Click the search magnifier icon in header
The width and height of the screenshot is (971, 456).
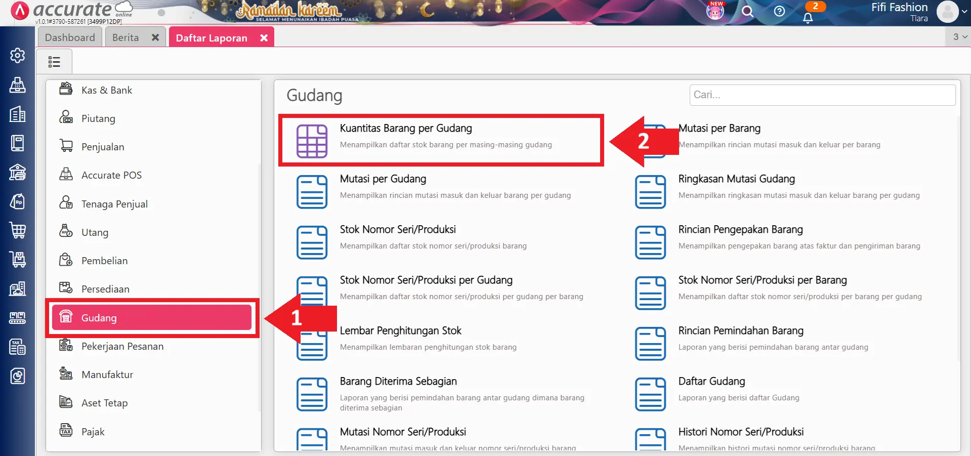pyautogui.click(x=747, y=12)
